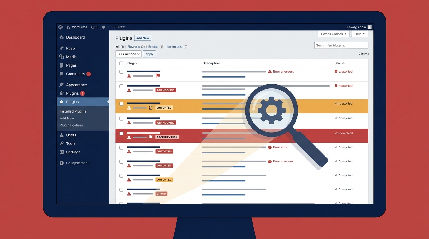Viewport: 429px width, 239px height.
Task: Select Installed Plugins in the submenu
Action: [x=73, y=111]
